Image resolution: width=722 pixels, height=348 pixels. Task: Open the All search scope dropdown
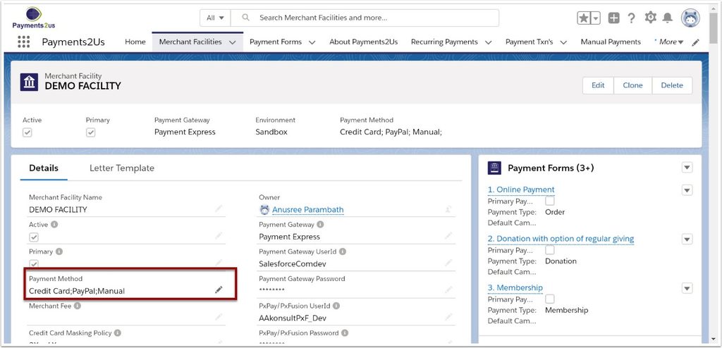215,18
